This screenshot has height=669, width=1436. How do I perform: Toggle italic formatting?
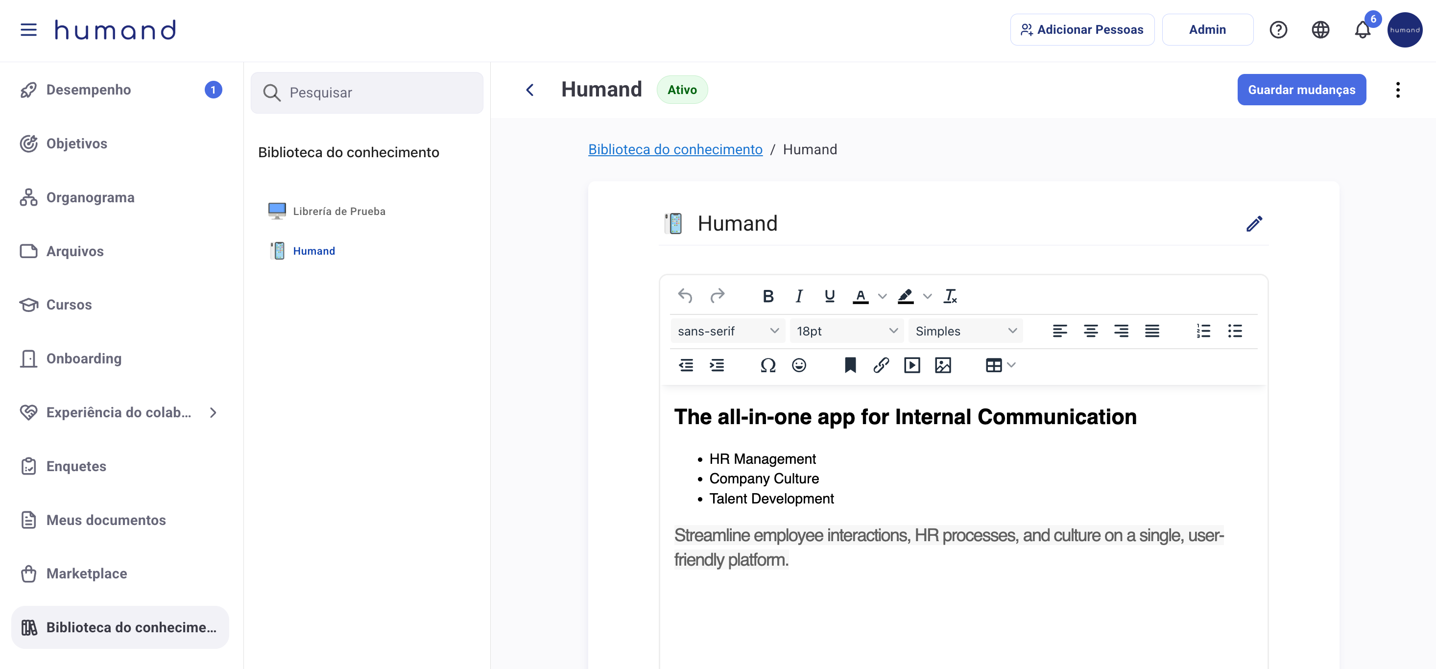pyautogui.click(x=799, y=296)
